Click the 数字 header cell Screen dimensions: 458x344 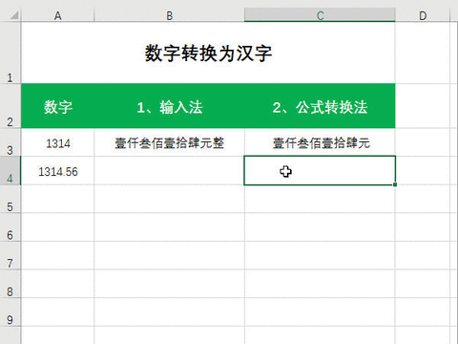point(57,106)
